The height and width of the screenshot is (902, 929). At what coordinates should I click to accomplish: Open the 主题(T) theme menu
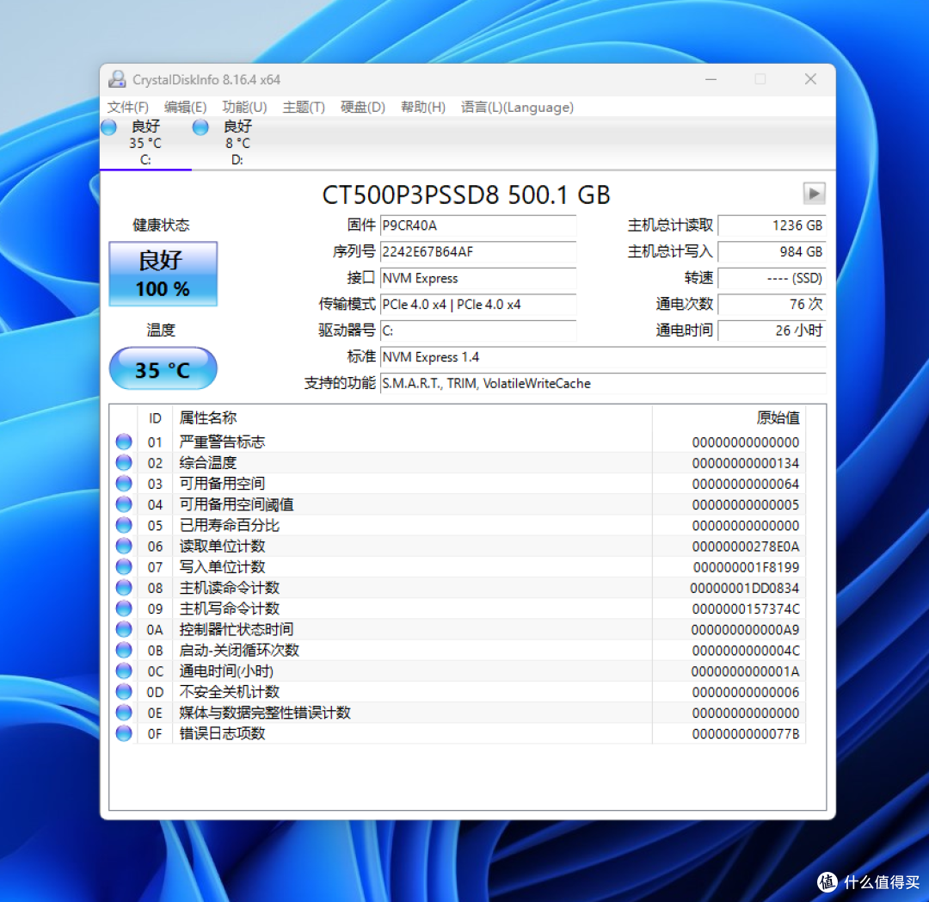[303, 107]
